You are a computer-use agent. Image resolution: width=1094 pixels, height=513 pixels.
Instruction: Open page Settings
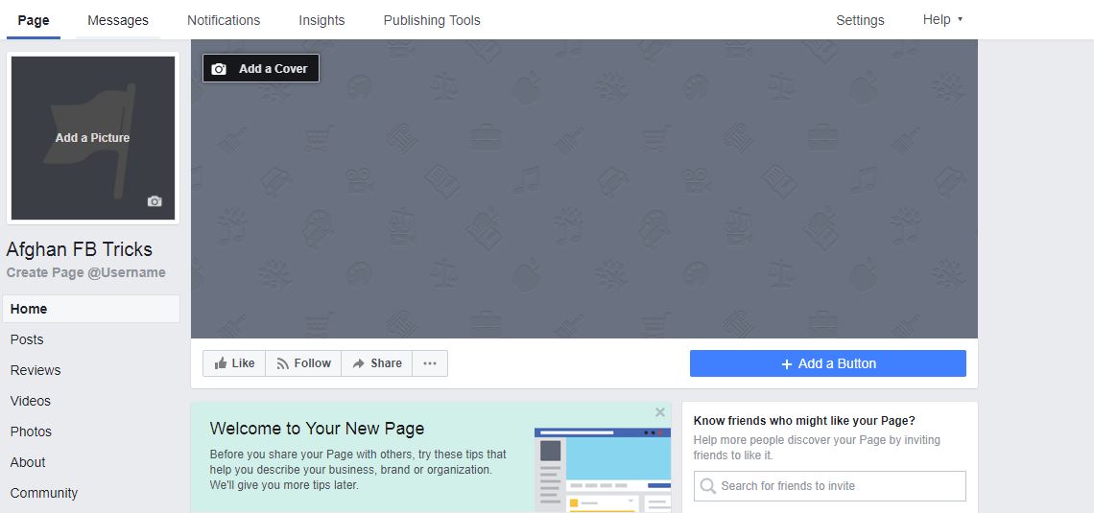point(860,20)
